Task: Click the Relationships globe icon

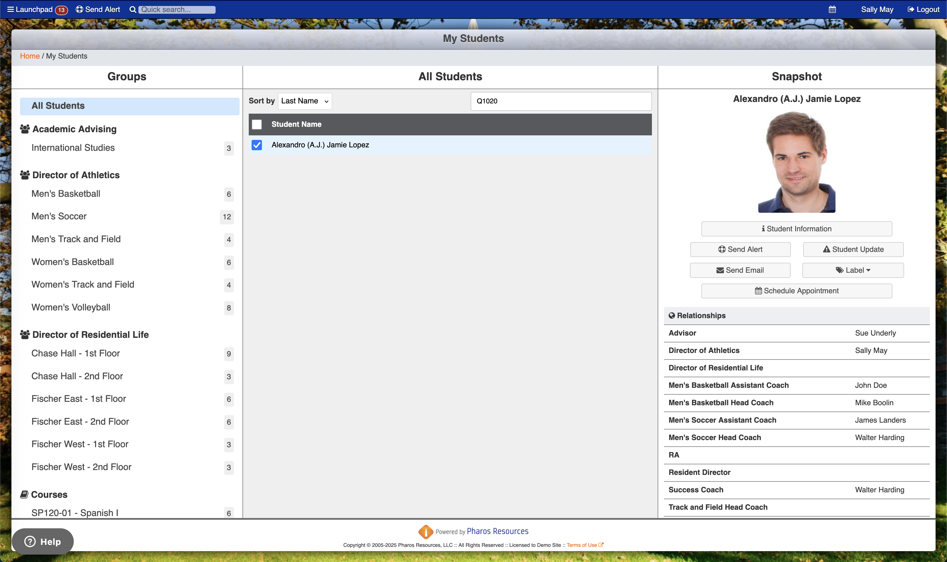Action: click(x=672, y=316)
